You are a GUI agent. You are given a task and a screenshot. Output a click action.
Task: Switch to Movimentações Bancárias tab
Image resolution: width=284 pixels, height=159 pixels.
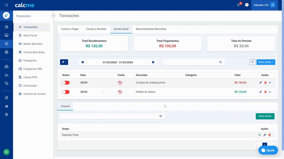click(151, 29)
